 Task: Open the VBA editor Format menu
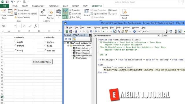(97, 27)
